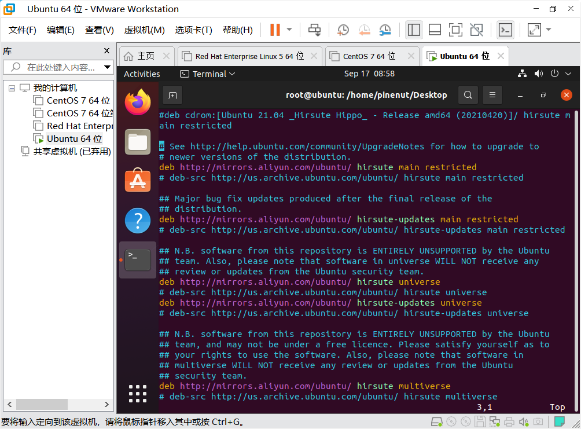Enter full screen mode
Viewport: 581px width, 429px height.
(455, 30)
